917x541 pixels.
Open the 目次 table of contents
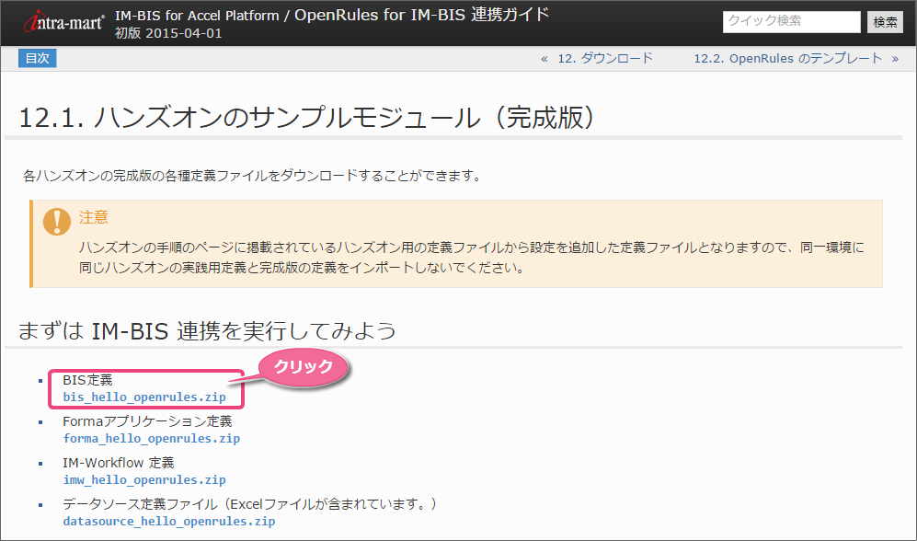(x=38, y=58)
